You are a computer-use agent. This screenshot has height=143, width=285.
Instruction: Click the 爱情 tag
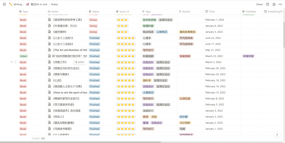click(146, 123)
